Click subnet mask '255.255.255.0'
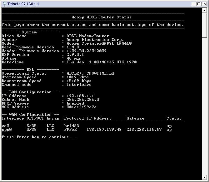Screen dimensions: 209x182 coord(83,100)
